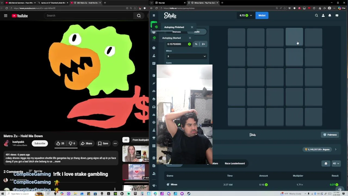Screen dimensions: 348x196
Task: Open the Stake chat icon
Action: click(337, 16)
